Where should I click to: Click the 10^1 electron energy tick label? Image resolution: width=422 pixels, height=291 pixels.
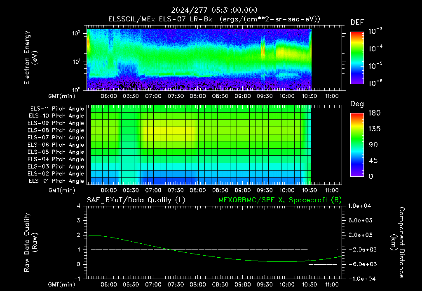click(x=76, y=62)
